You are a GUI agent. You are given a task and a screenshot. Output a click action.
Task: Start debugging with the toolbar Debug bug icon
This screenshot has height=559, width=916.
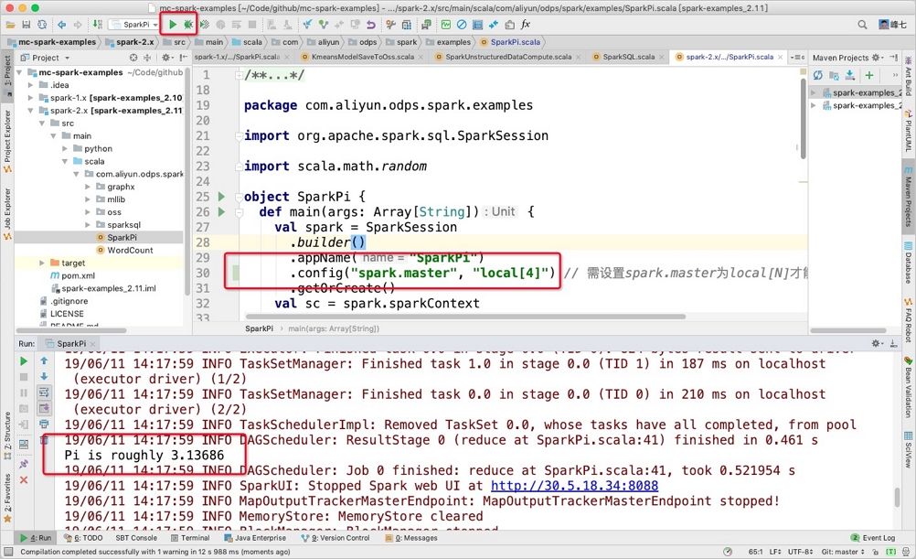187,25
